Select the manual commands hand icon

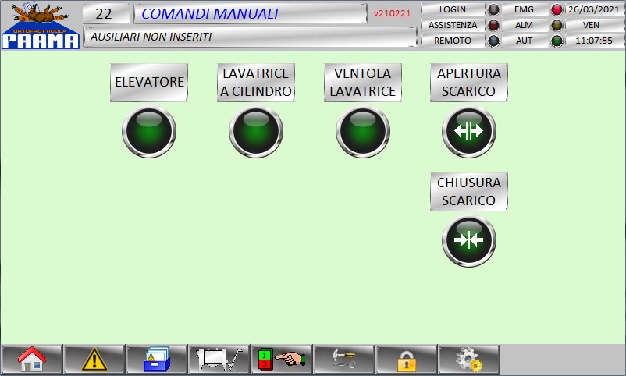pyautogui.click(x=281, y=360)
